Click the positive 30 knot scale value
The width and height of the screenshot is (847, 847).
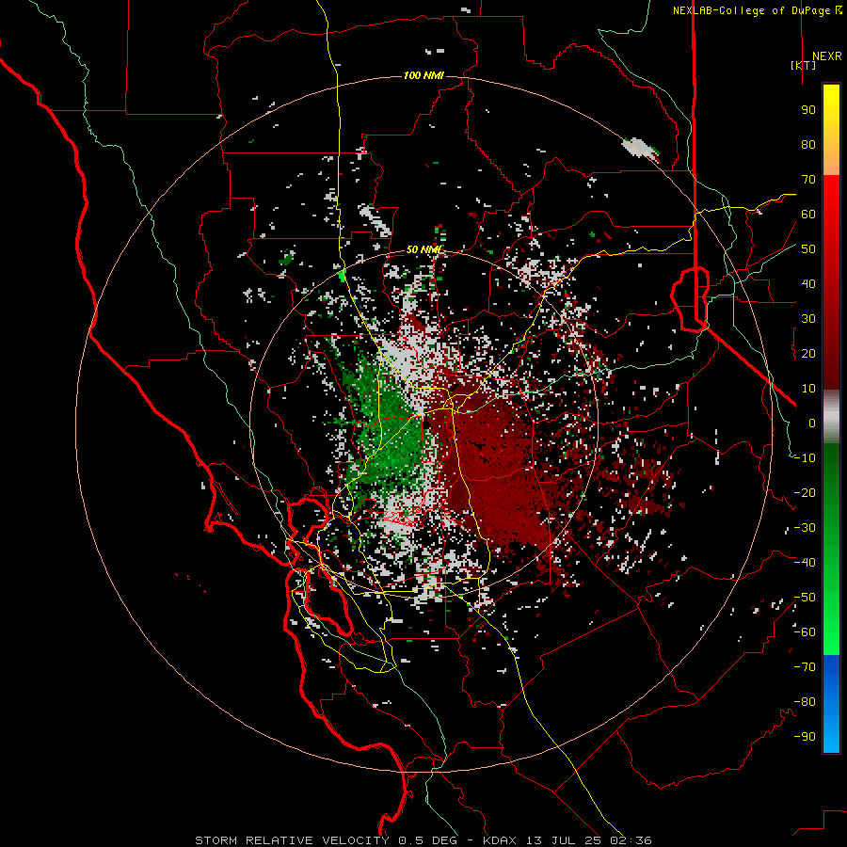pos(808,319)
